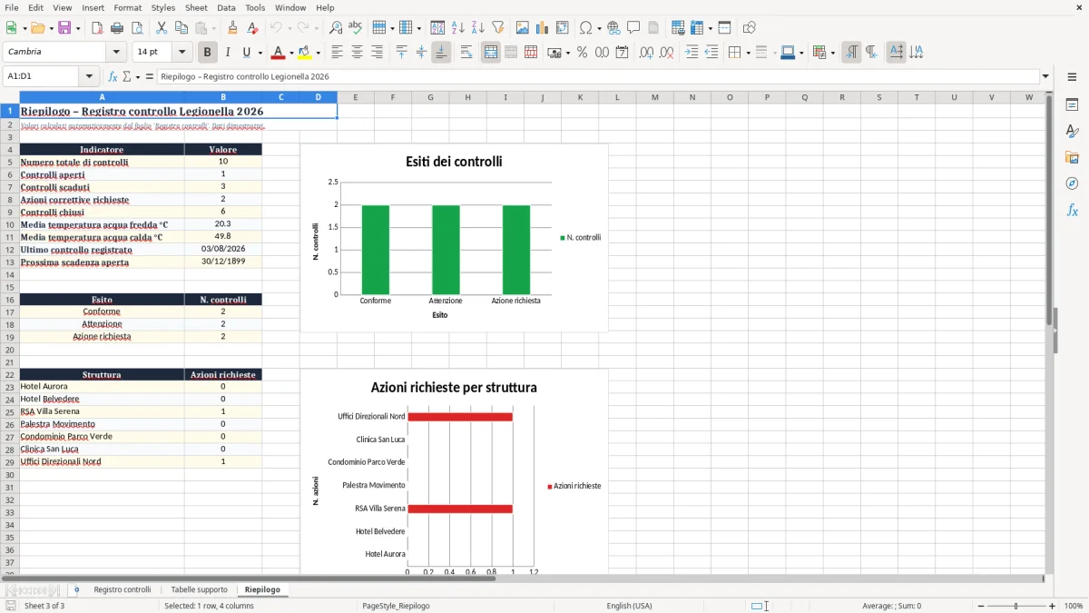Open the font size dropdown
This screenshot has height=613, width=1089.
click(182, 53)
